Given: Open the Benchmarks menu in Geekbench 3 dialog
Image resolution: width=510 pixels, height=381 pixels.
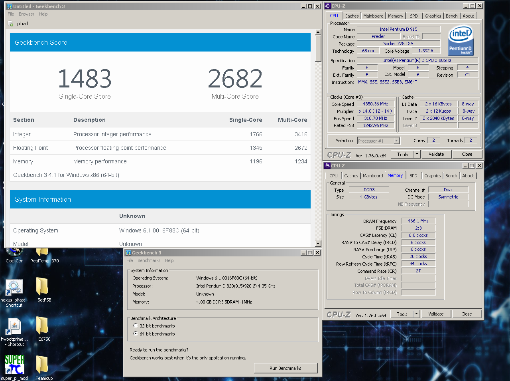Looking at the screenshot, I should coord(149,261).
